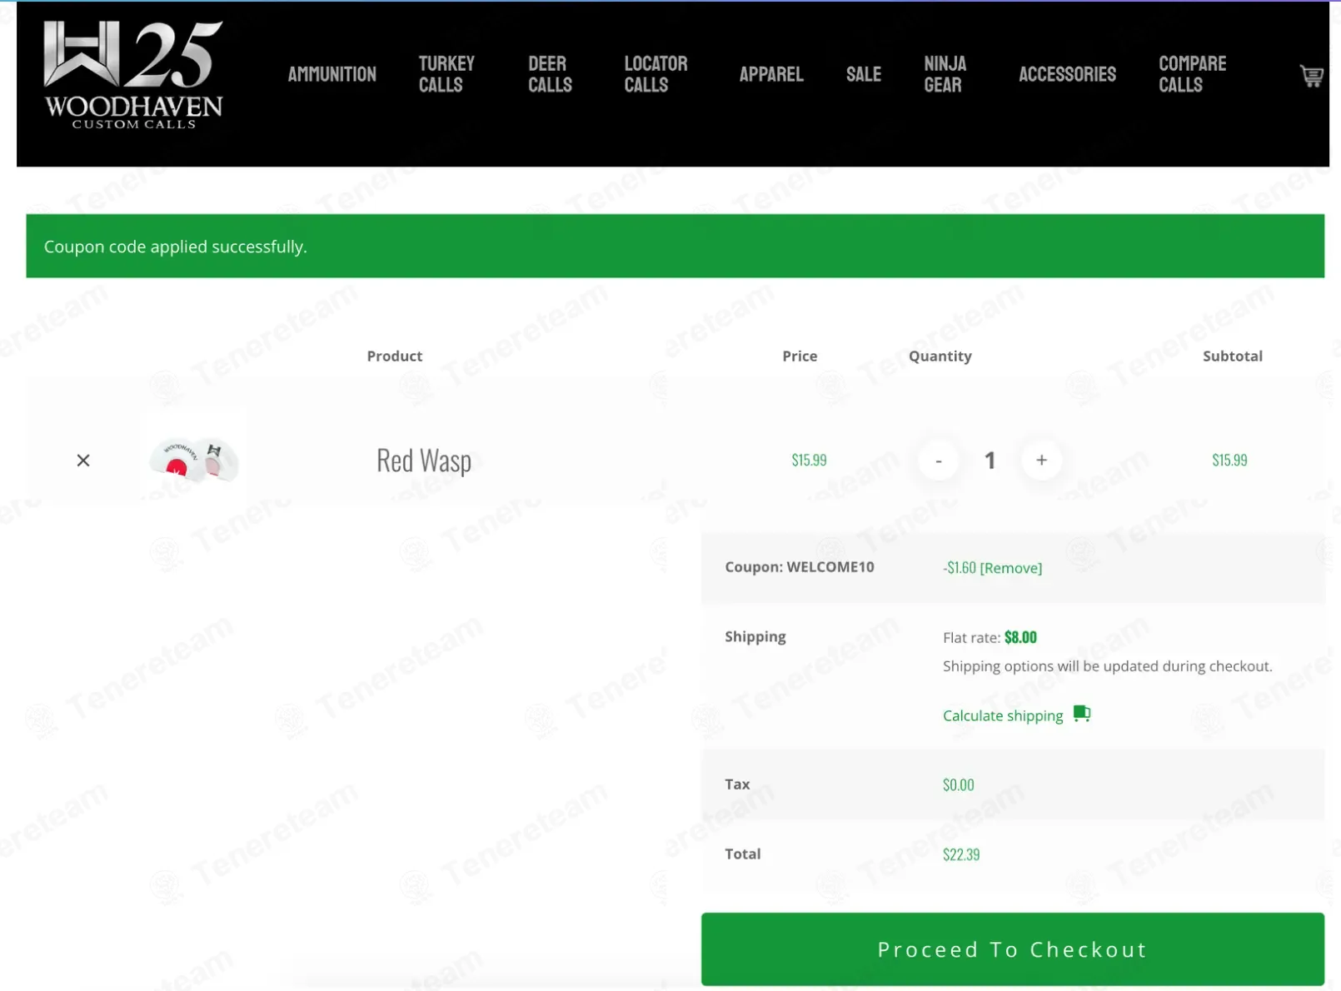Go to the Apparel section

pyautogui.click(x=771, y=74)
